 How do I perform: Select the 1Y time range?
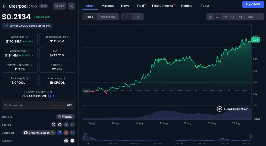point(233,17)
